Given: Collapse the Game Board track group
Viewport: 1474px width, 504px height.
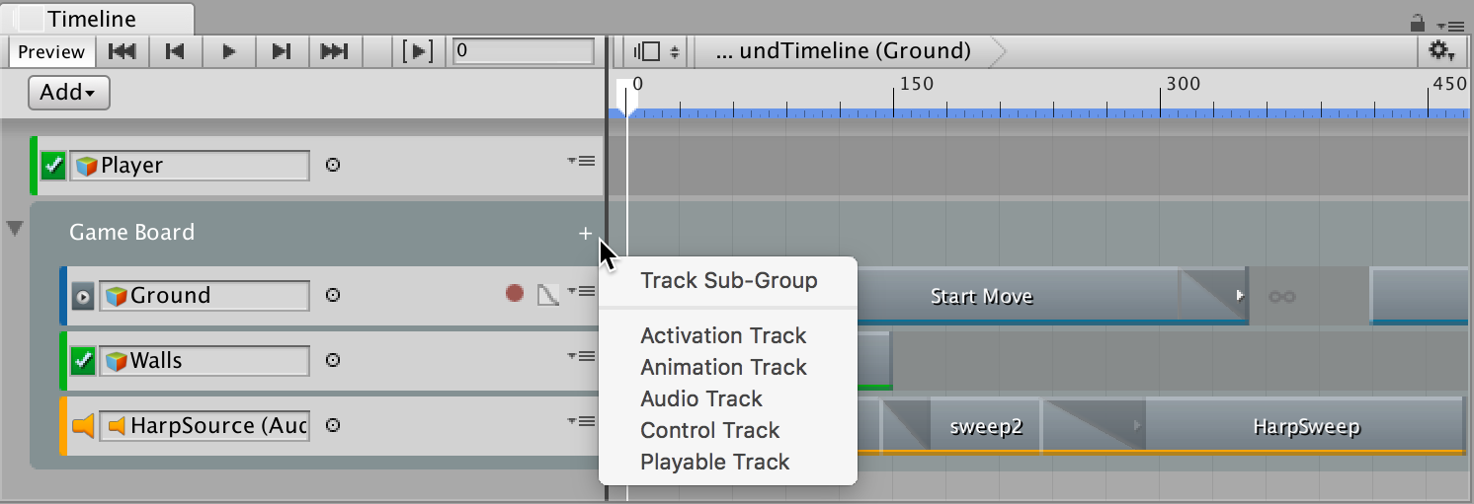Looking at the screenshot, I should click(x=15, y=230).
